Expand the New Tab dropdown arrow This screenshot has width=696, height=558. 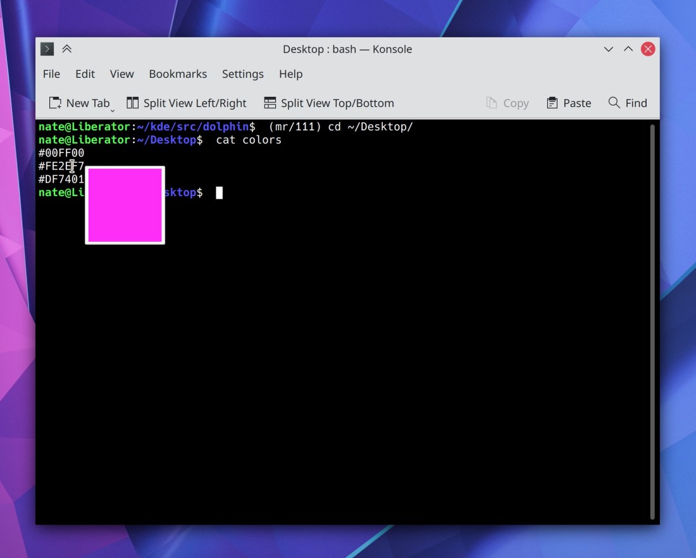pos(113,110)
